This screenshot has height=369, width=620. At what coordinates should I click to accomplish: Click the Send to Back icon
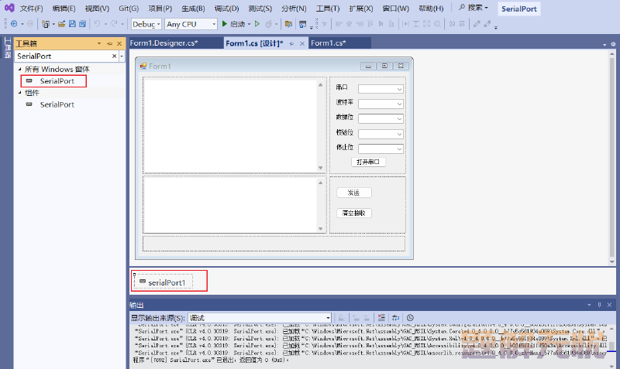point(487,24)
